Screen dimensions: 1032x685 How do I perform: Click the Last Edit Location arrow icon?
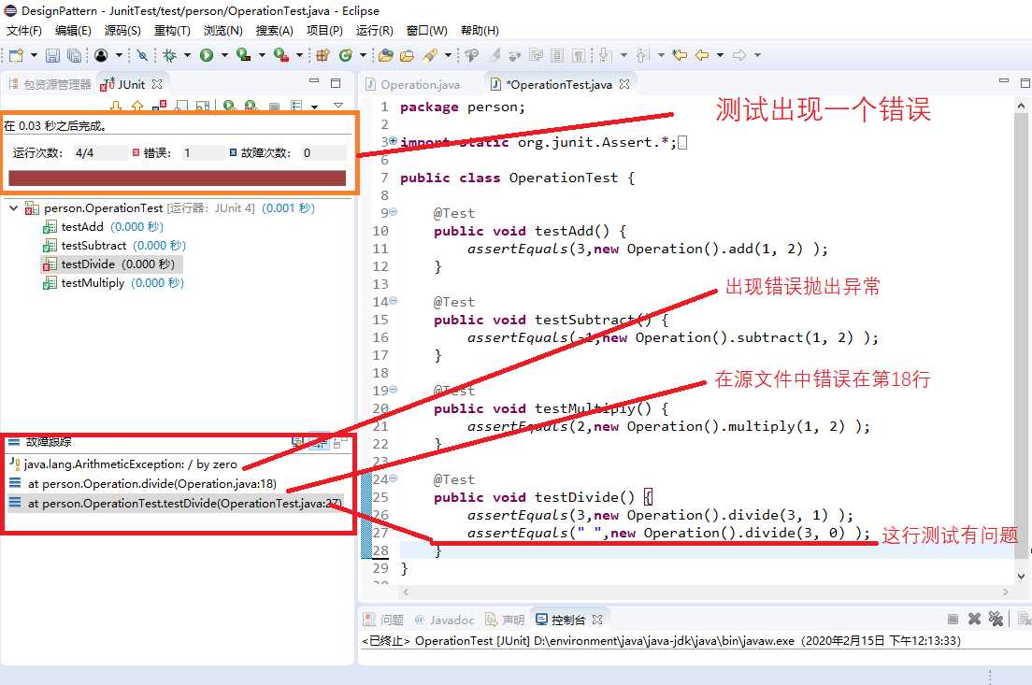click(x=680, y=55)
